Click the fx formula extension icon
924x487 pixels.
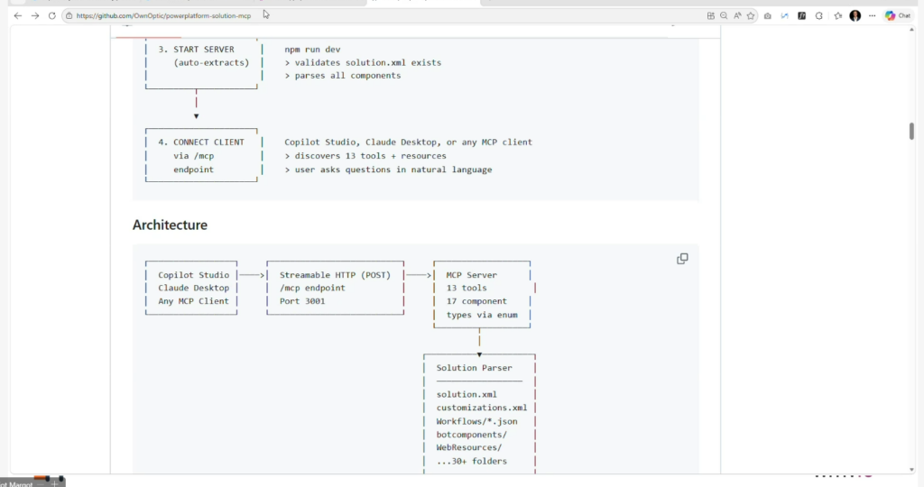[x=801, y=15]
